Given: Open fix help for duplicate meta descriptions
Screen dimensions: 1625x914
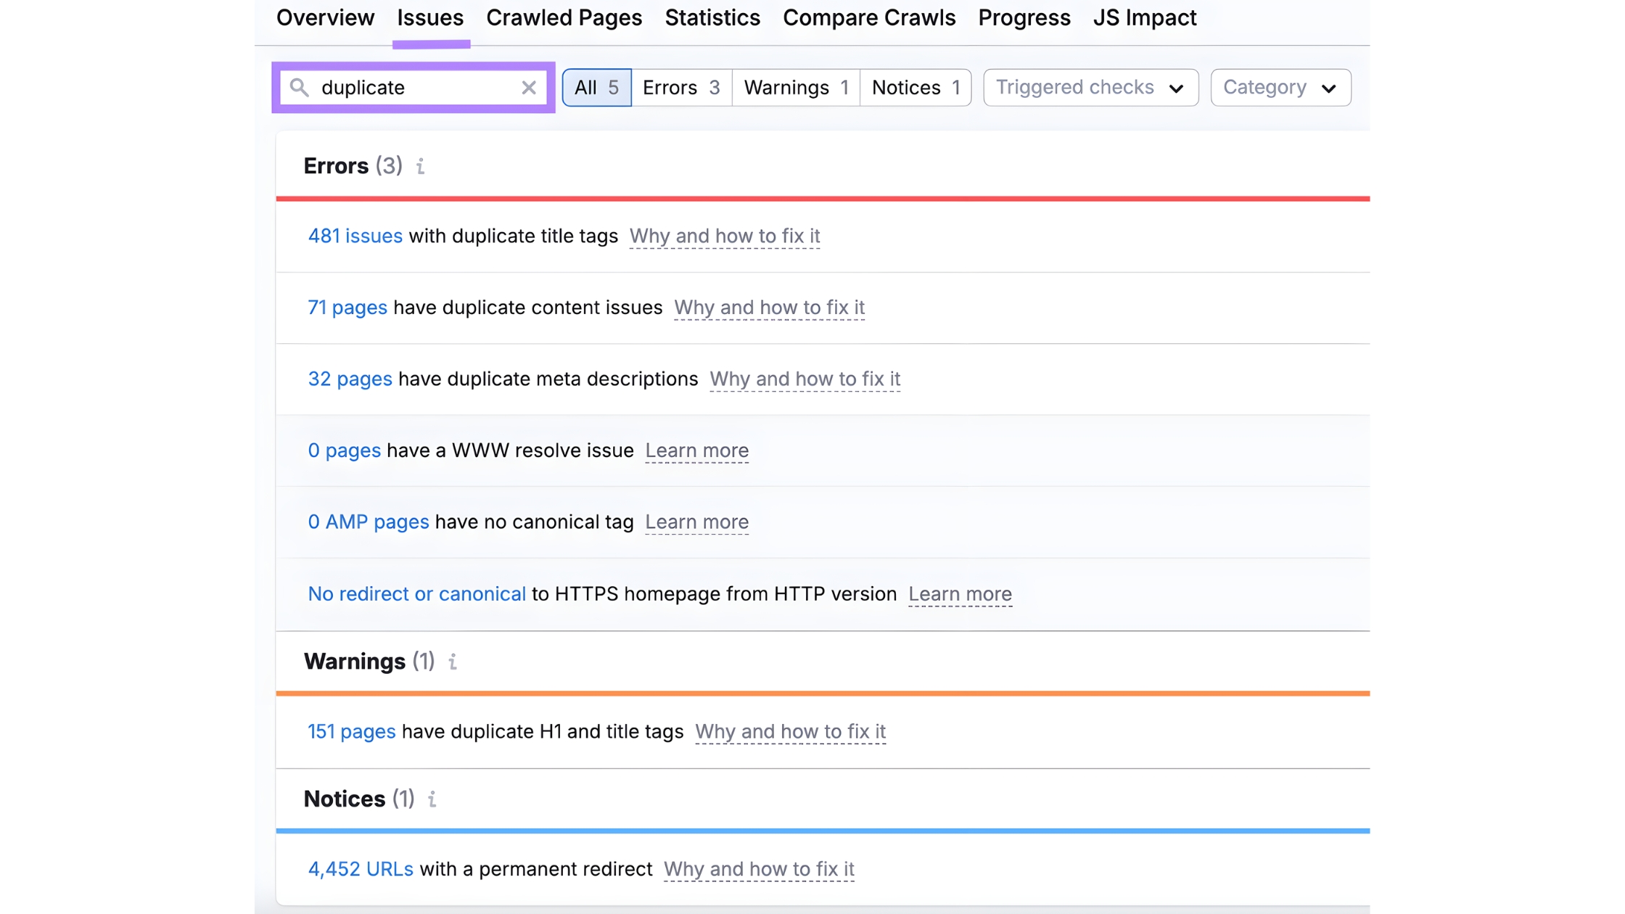Looking at the screenshot, I should click(x=805, y=379).
